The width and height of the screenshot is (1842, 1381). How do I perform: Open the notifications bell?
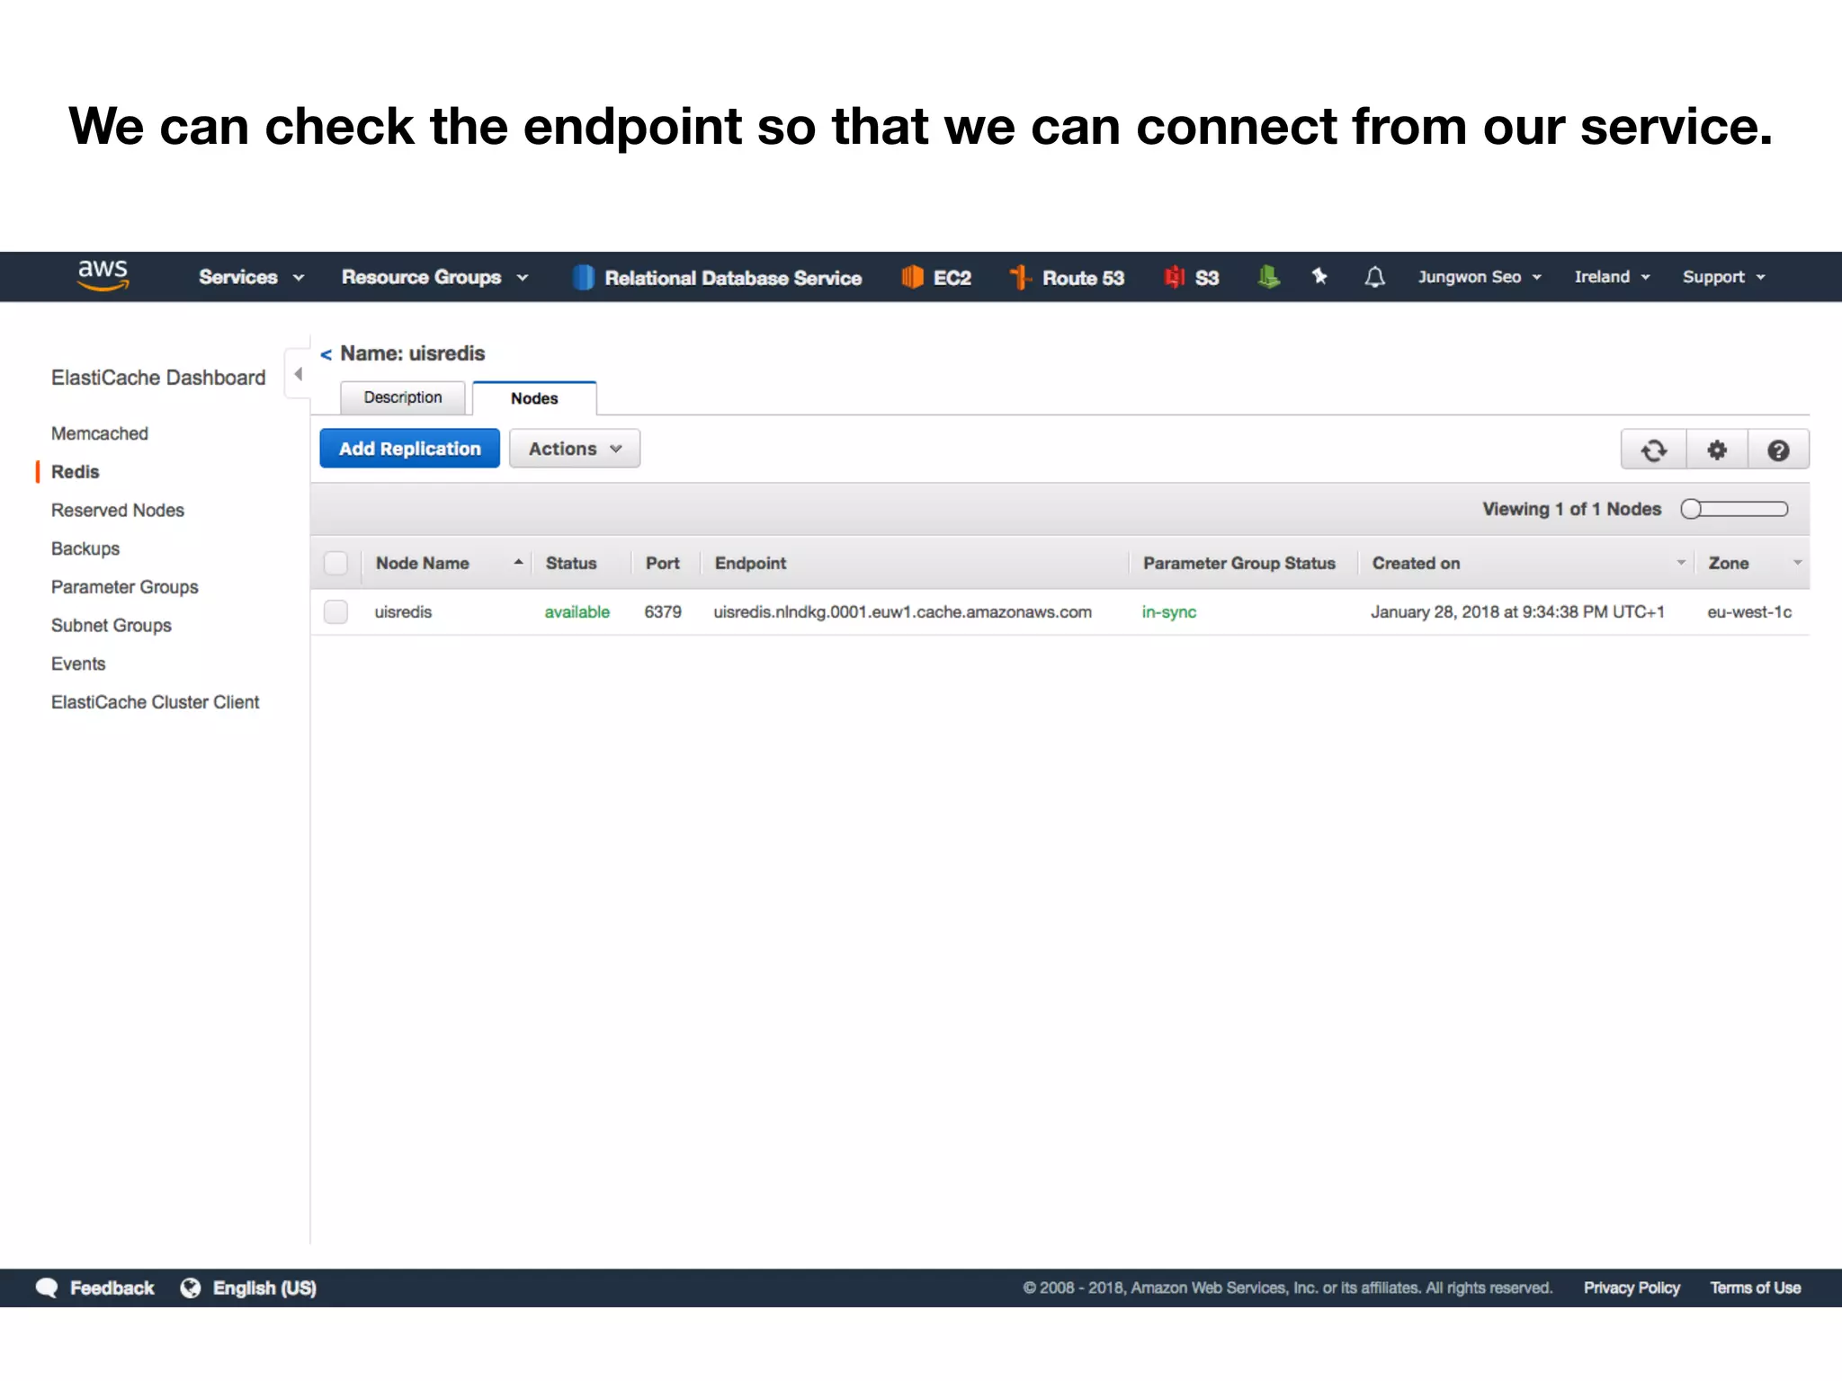click(x=1374, y=277)
